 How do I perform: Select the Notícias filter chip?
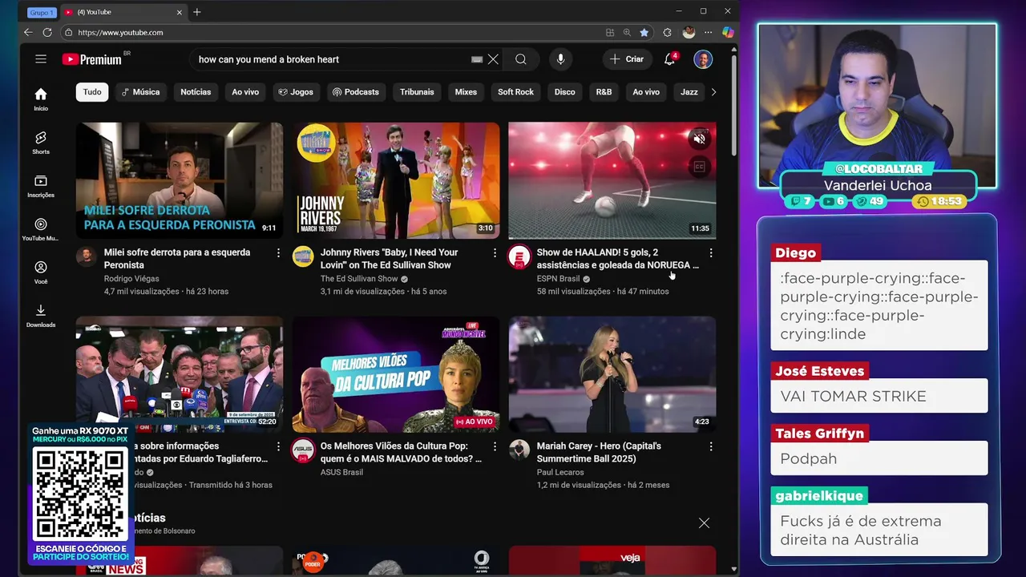(196, 92)
